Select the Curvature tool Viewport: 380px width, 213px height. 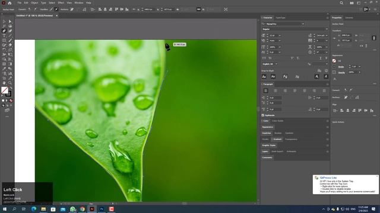coord(10,31)
